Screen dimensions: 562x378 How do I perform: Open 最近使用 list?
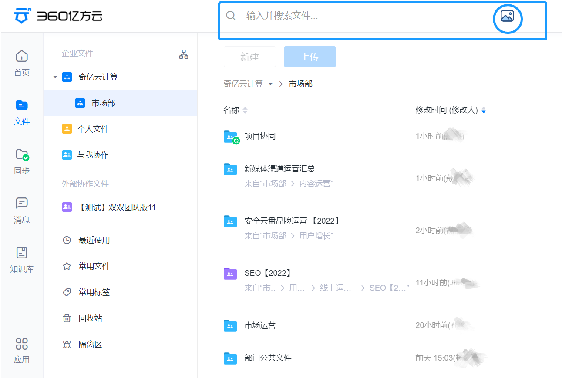94,240
